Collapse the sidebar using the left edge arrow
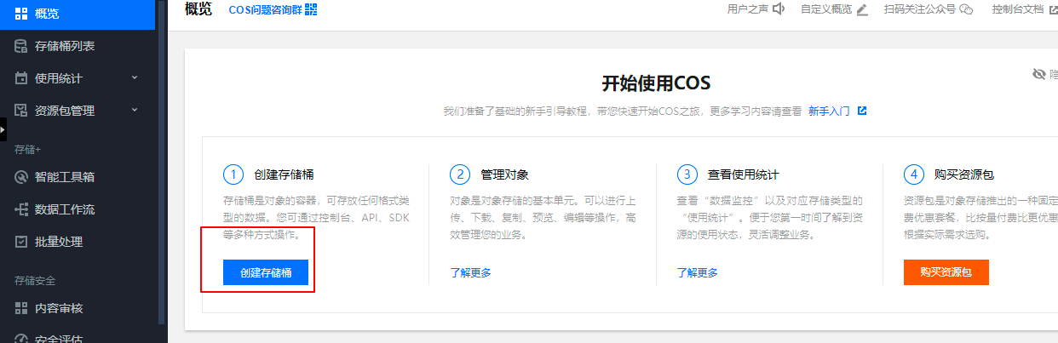This screenshot has width=1058, height=343. click(x=3, y=129)
